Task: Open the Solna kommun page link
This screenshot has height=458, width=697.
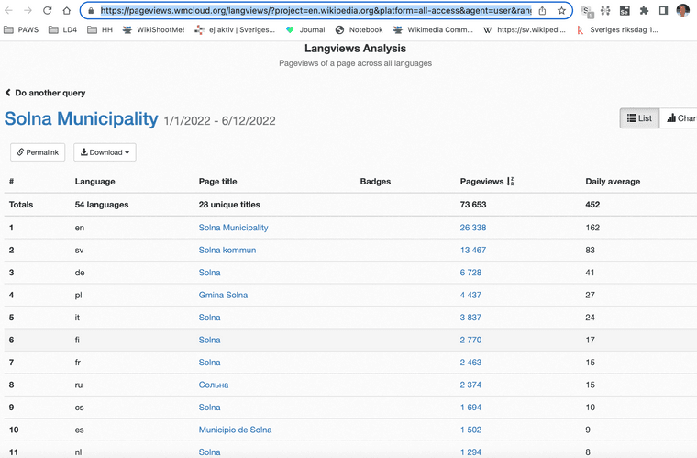Action: (227, 250)
